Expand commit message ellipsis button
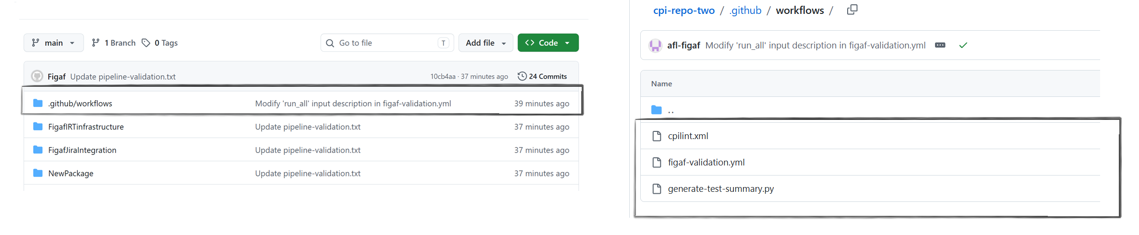Viewport: 1139px width, 235px height. tap(940, 45)
